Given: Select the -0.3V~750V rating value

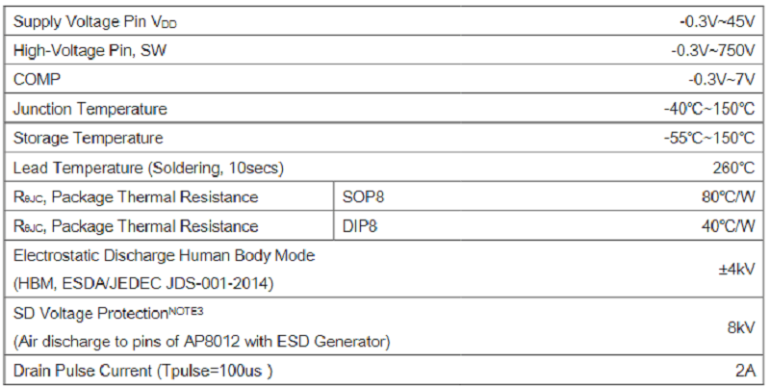Looking at the screenshot, I should 710,49.
